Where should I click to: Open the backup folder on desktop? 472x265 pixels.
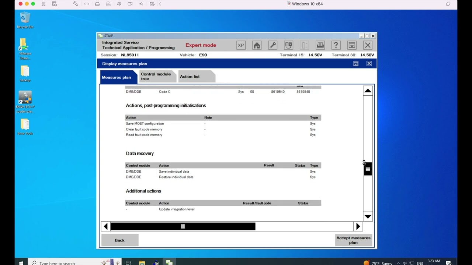pyautogui.click(x=25, y=74)
